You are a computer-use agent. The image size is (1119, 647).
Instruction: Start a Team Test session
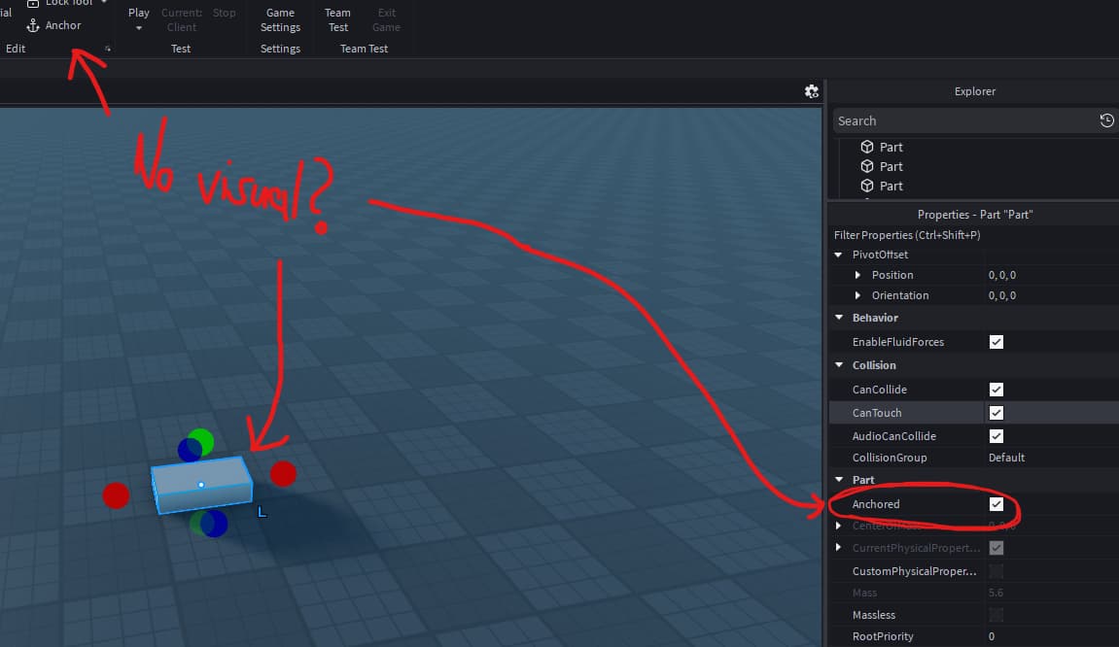[337, 19]
